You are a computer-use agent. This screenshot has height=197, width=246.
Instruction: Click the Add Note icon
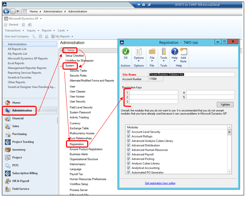tap(184, 52)
